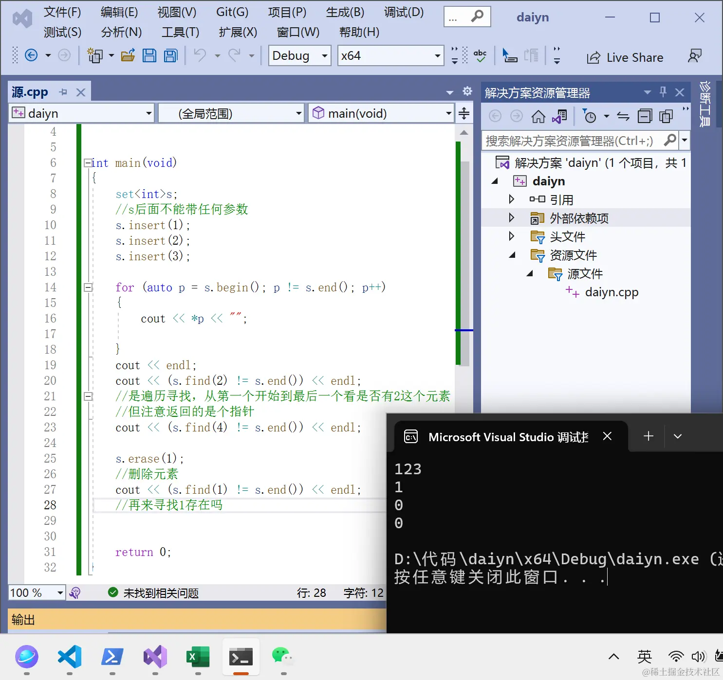
Task: Click the open file folder icon
Action: point(128,55)
